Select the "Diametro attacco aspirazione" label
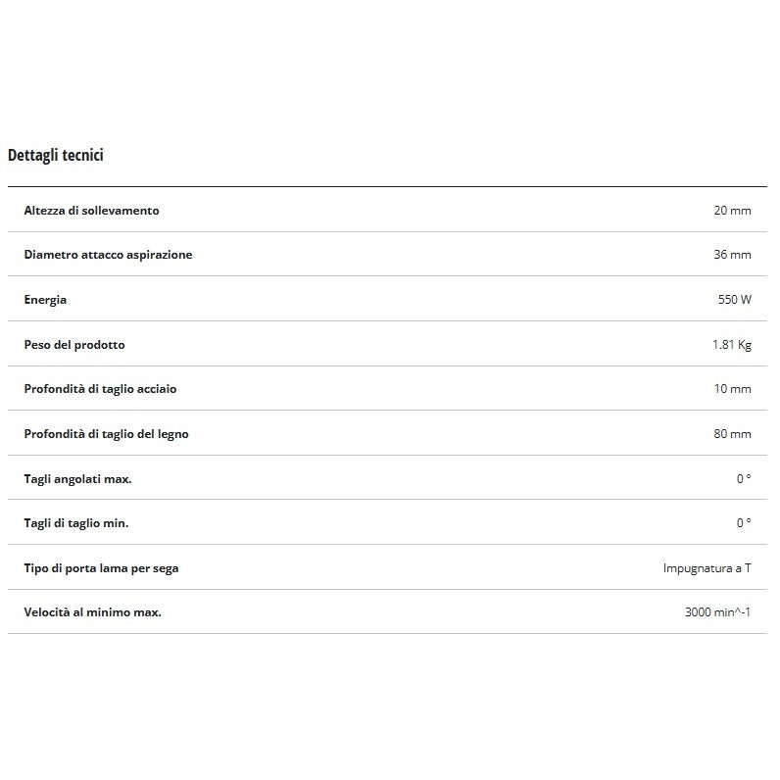780x780 pixels. [x=108, y=255]
